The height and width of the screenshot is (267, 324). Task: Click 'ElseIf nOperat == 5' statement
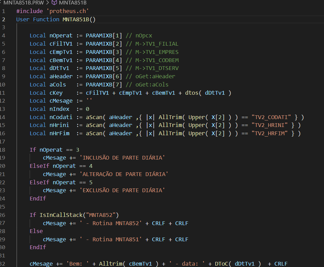coord(61,183)
